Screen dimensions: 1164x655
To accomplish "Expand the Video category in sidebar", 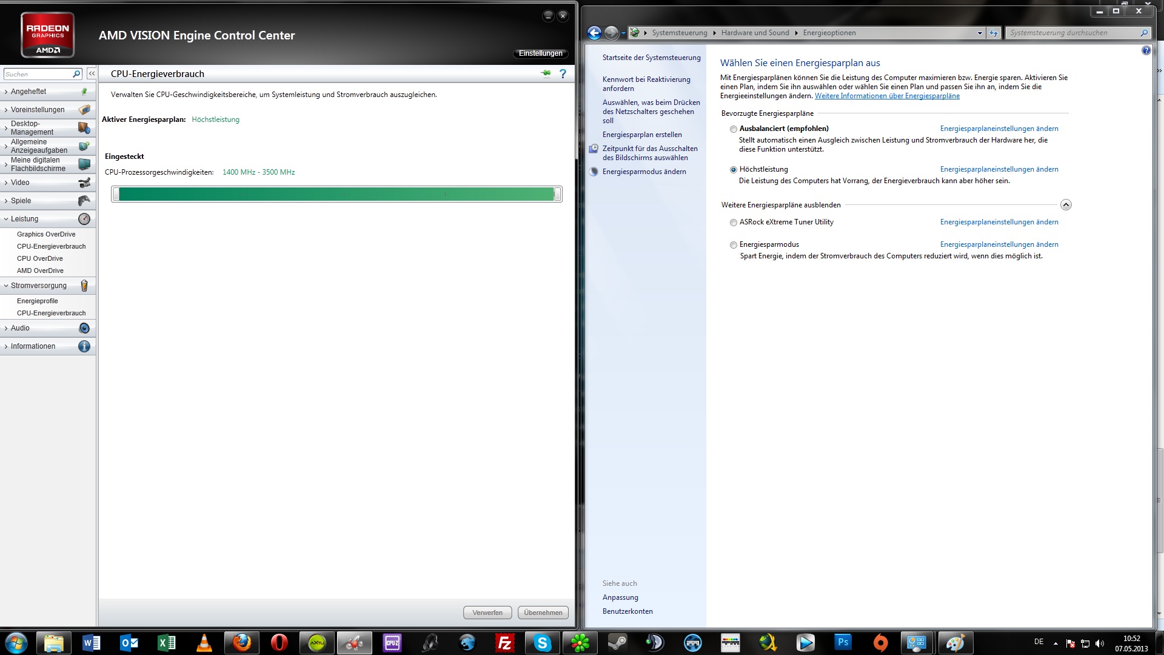I will pos(20,183).
